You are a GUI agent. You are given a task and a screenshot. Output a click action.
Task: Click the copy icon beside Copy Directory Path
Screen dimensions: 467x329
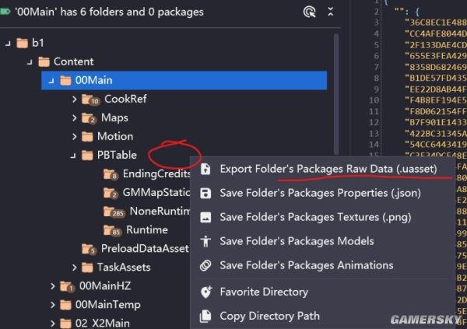(205, 317)
